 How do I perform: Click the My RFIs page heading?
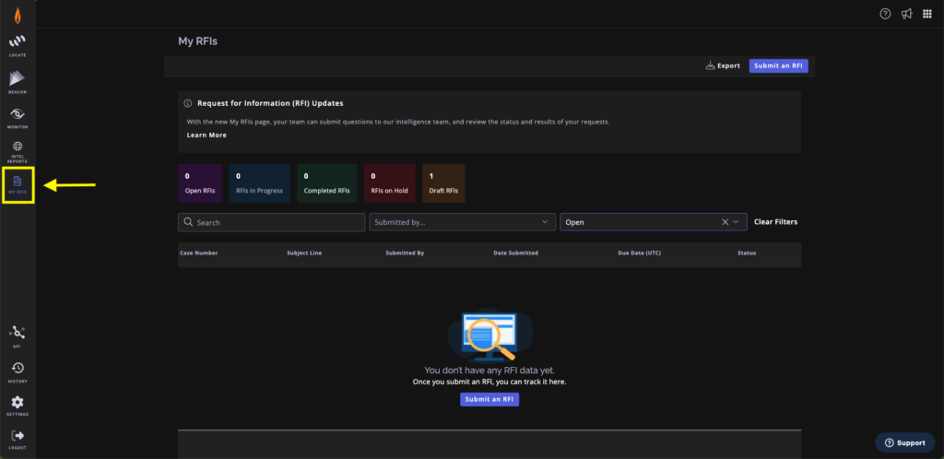click(197, 41)
